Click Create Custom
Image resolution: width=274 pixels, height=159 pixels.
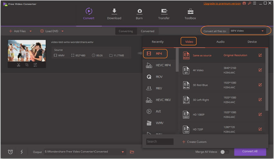click(x=194, y=142)
